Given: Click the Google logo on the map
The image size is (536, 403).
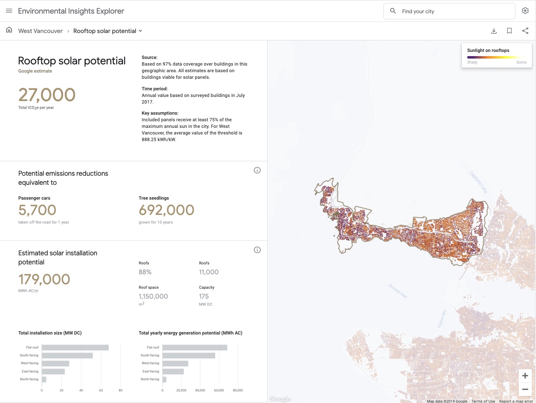Looking at the screenshot, I should click(x=280, y=399).
